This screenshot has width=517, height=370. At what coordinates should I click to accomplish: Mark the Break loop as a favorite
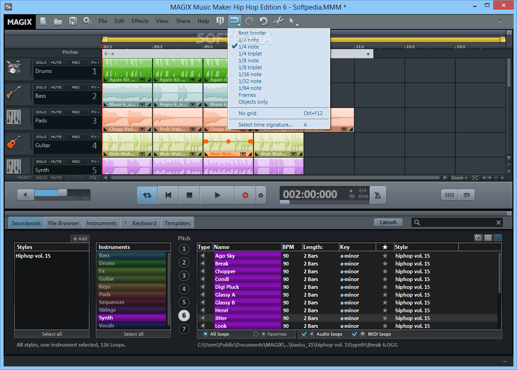385,264
